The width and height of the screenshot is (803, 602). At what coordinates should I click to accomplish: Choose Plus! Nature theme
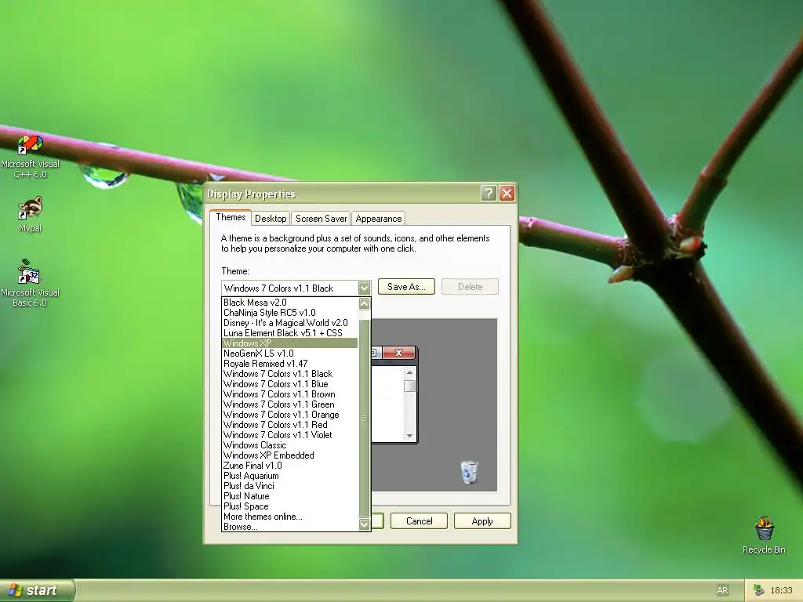pos(290,496)
